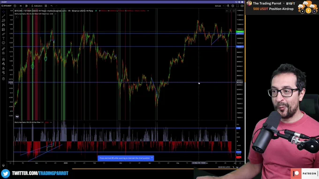Open the 4h timeframe selector
Image resolution: width=319 pixels, height=179 pixels.
(x=21, y=6)
